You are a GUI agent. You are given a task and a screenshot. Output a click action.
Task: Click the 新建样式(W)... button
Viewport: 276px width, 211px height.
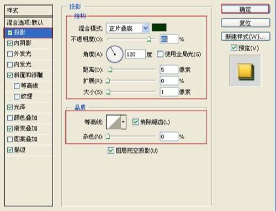point(245,36)
